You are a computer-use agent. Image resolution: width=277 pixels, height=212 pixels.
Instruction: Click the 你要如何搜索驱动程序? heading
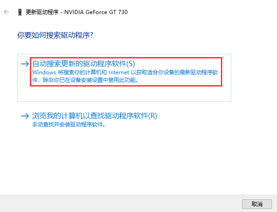pos(55,35)
